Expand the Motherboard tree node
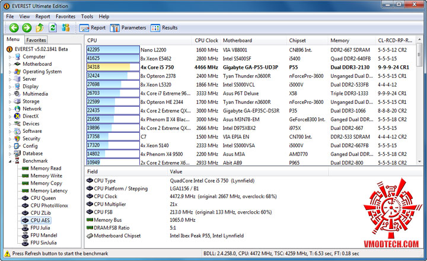The image size is (427, 261). pos(10,65)
